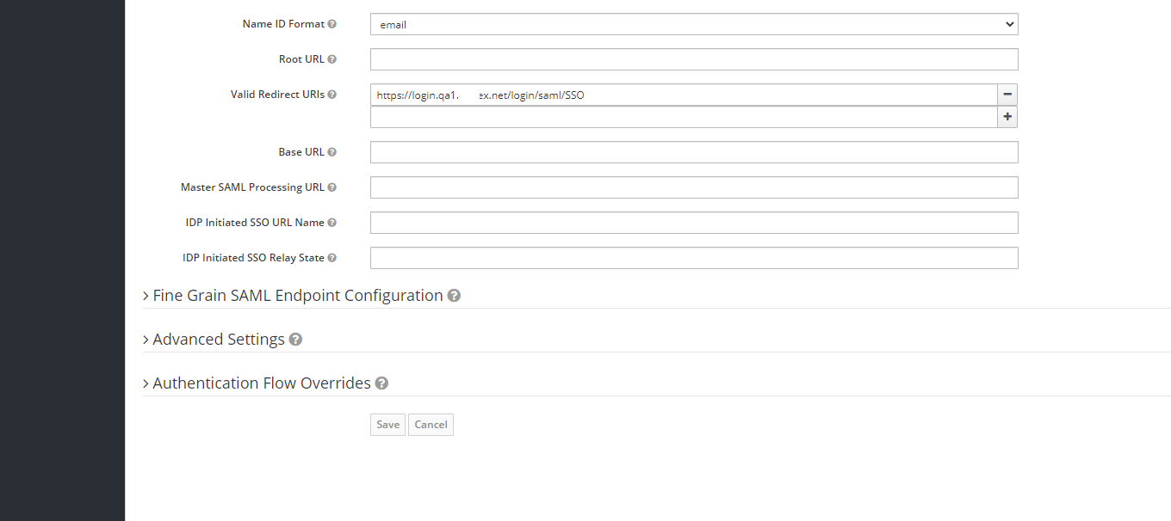Remove the existing redirect URI with minus button

(1007, 95)
